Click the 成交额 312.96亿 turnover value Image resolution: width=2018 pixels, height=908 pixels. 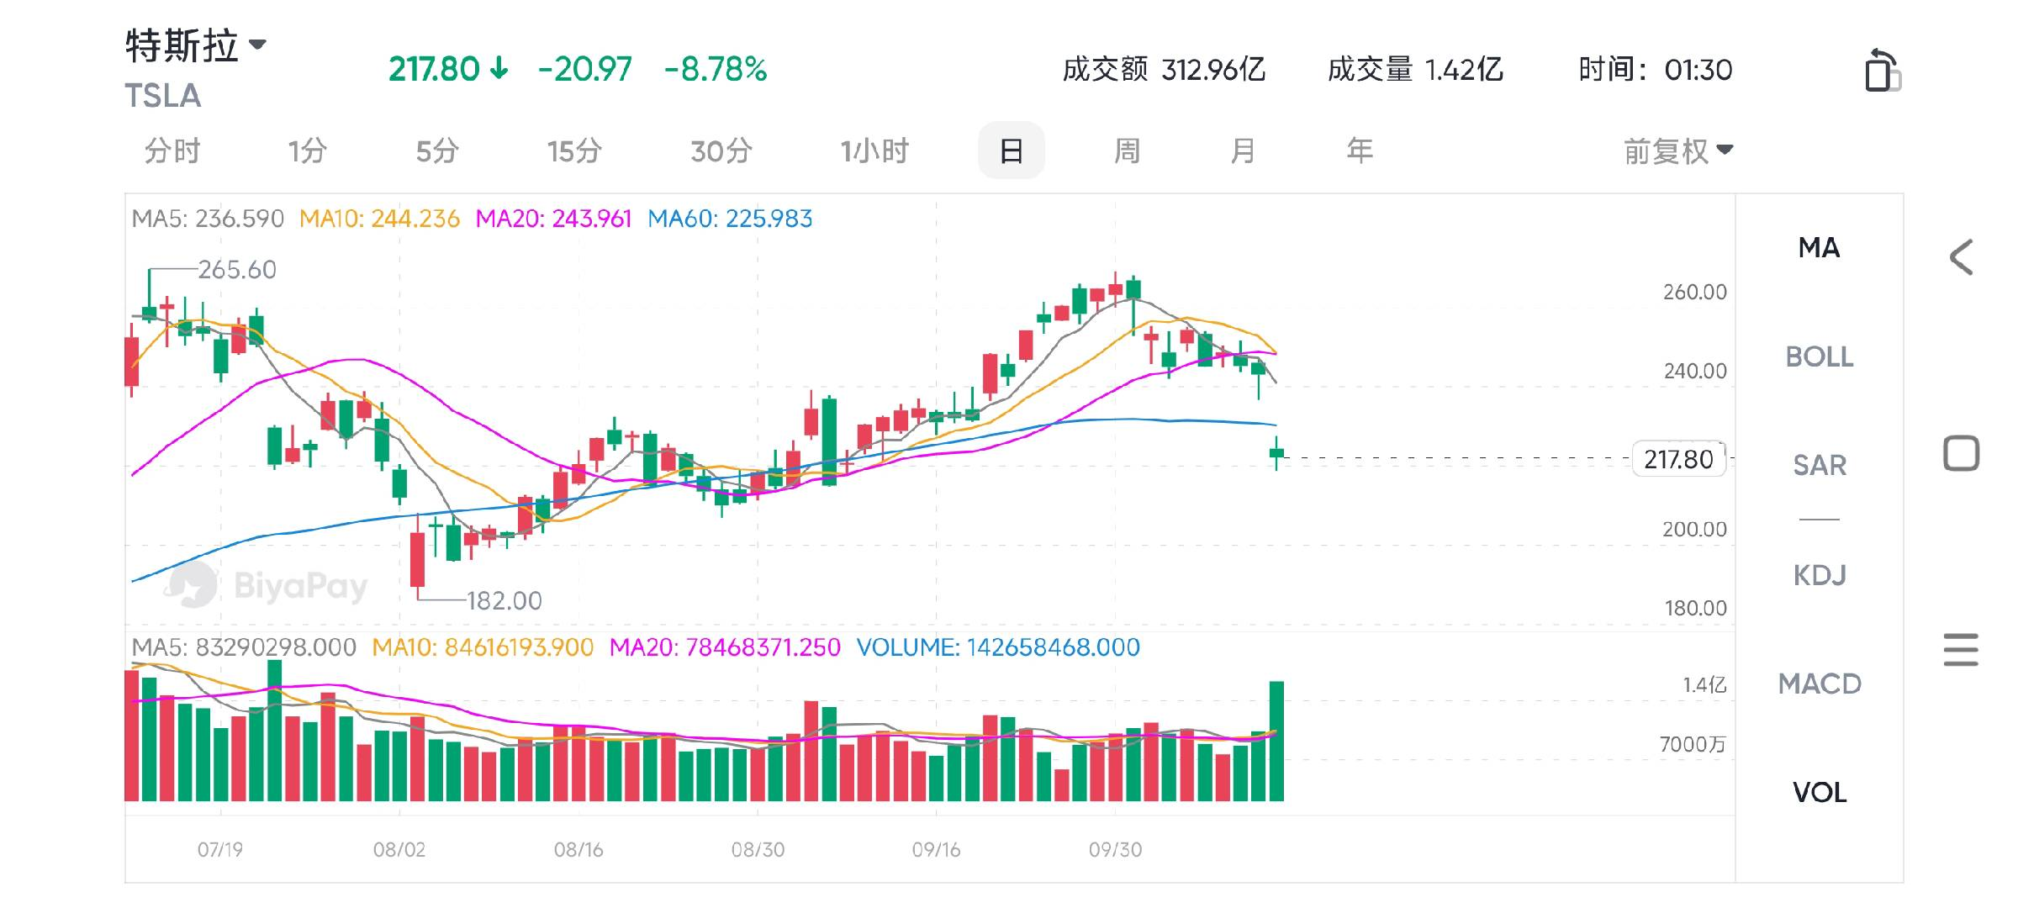[x=1164, y=69]
